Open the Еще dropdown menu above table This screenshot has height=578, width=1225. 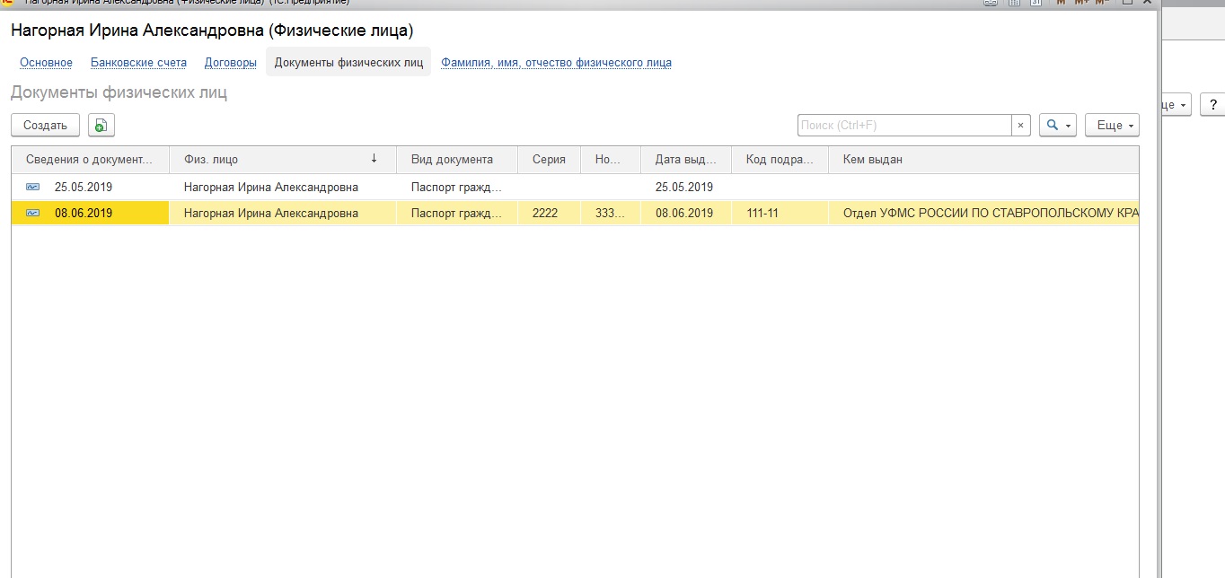[1111, 126]
